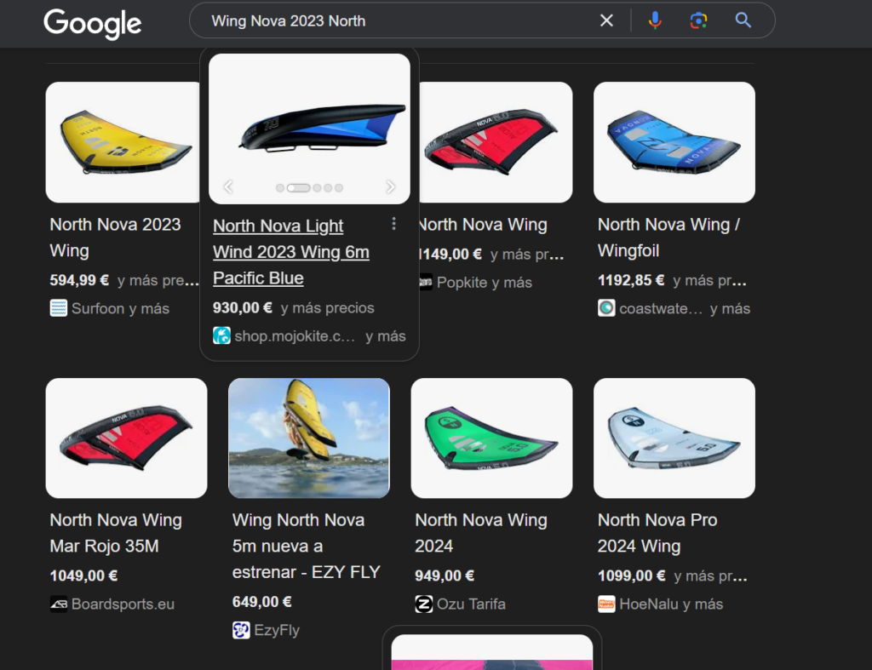Open North Nova Light Wind 2023 Wing link

click(290, 252)
